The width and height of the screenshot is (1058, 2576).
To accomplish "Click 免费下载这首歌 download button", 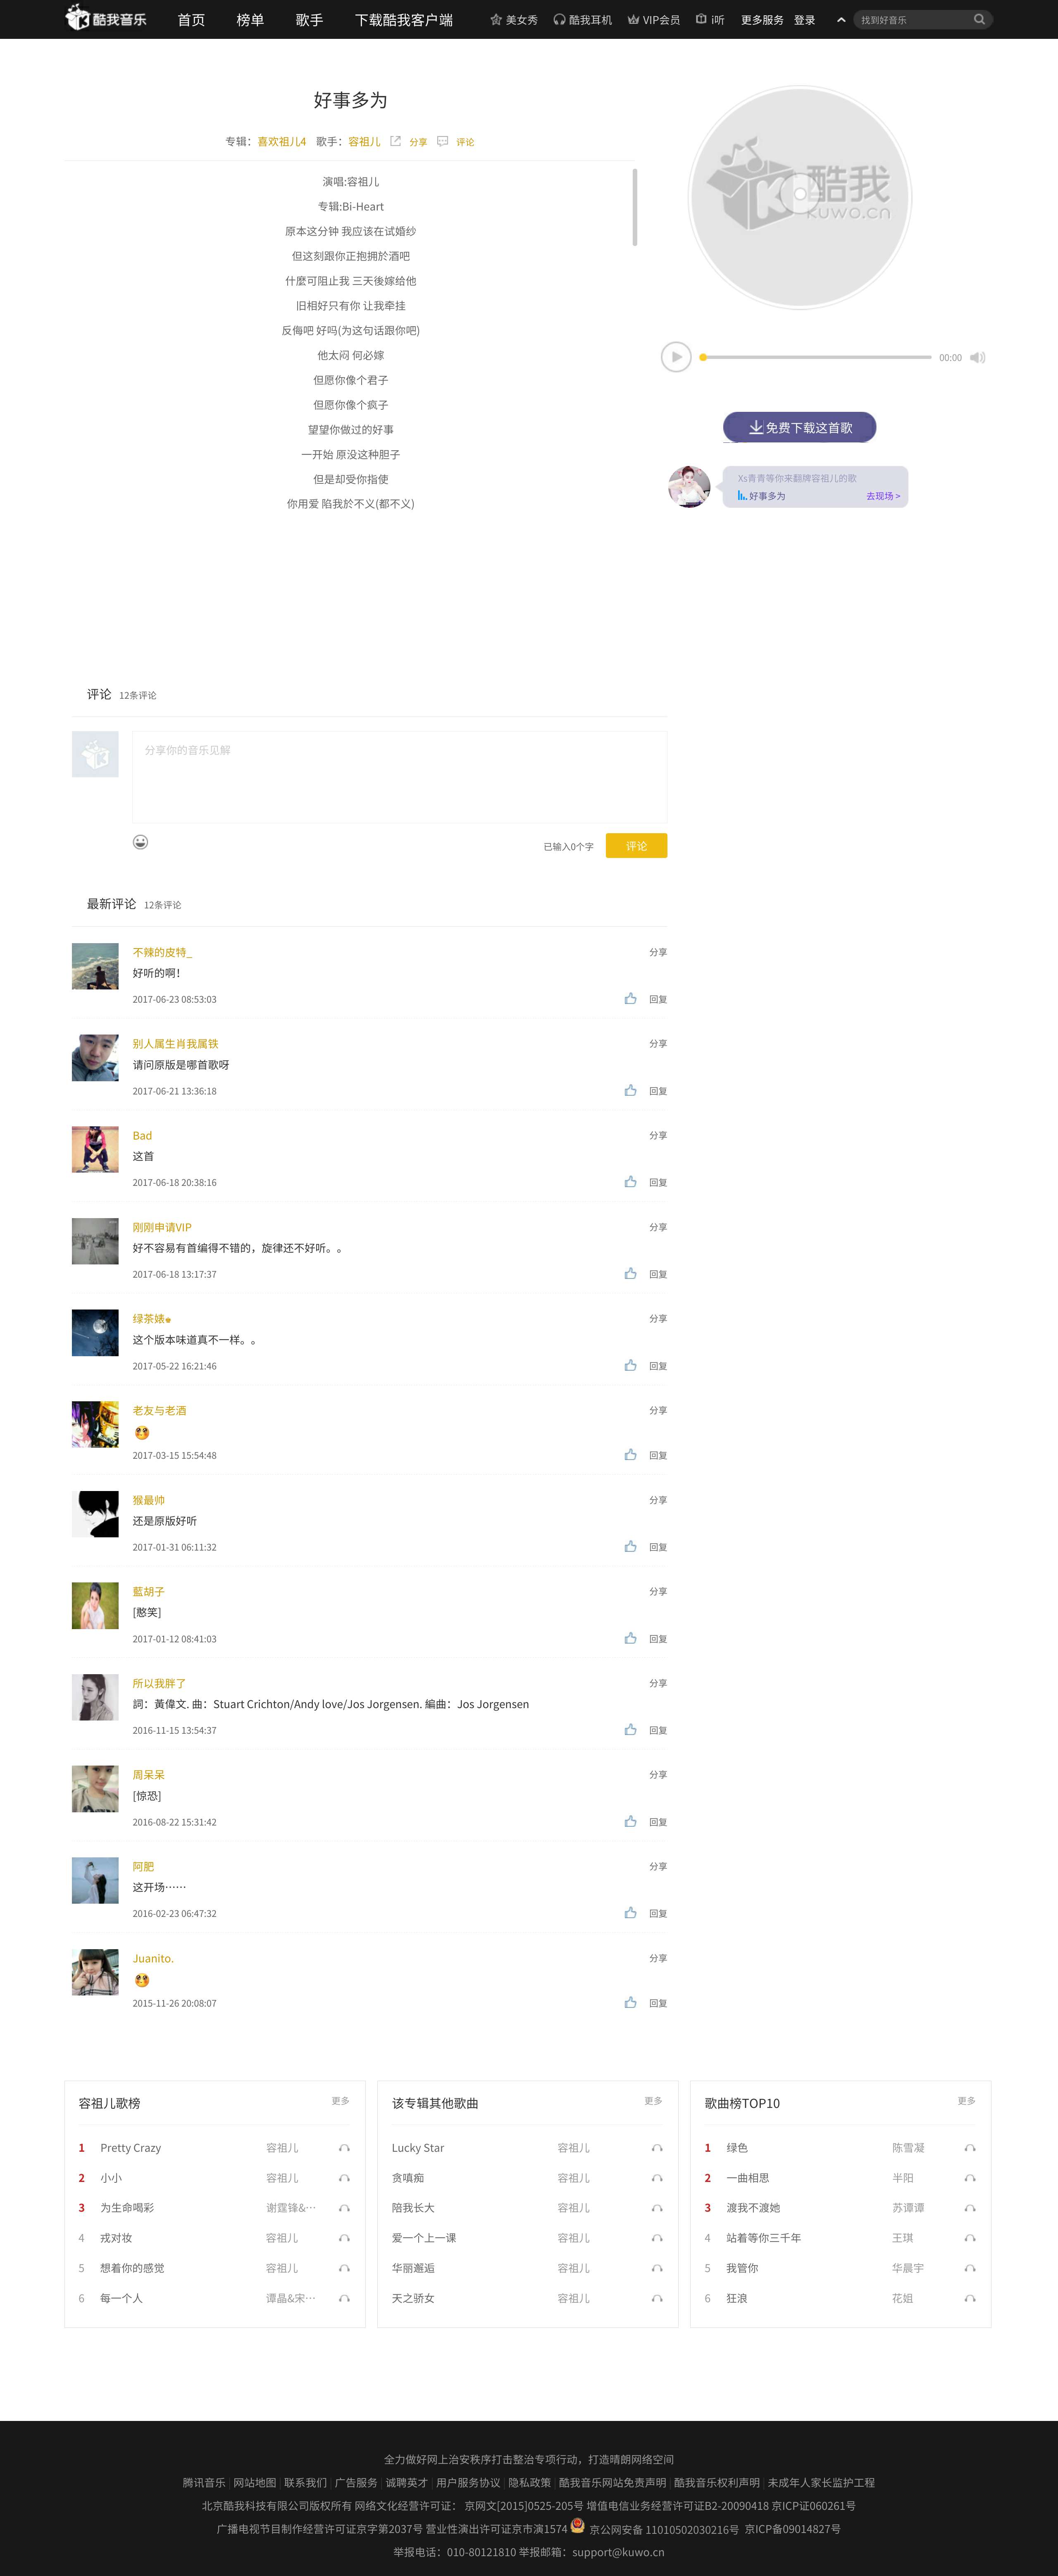I will [x=799, y=427].
